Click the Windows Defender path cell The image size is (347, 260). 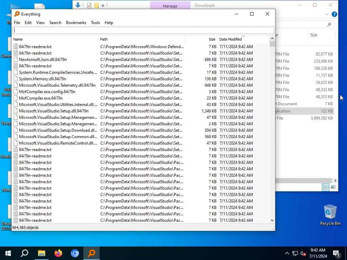142,46
